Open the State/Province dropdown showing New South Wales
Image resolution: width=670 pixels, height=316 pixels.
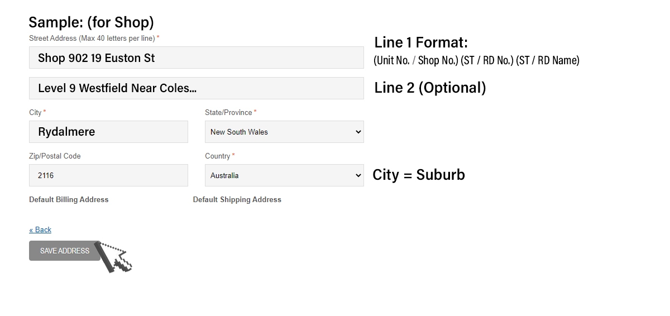point(284,132)
